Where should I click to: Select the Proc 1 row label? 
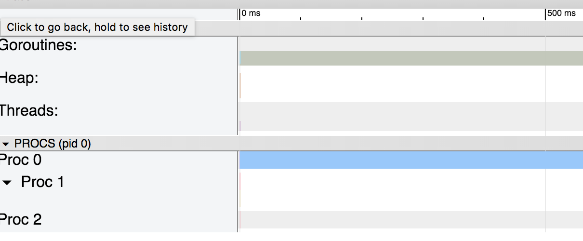pyautogui.click(x=42, y=182)
